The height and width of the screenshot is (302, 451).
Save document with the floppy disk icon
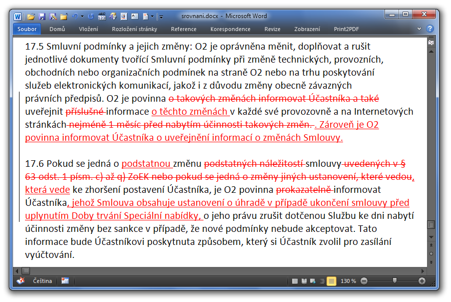click(x=42, y=17)
